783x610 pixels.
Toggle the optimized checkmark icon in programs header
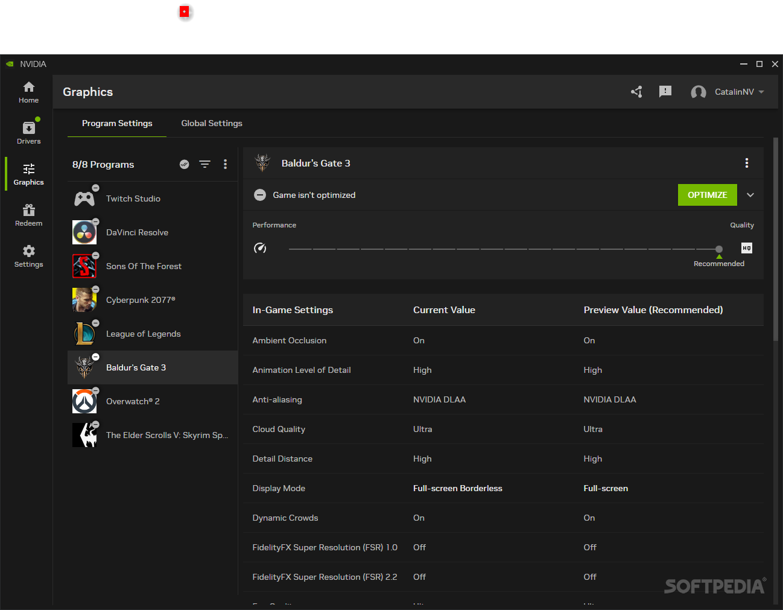point(185,164)
